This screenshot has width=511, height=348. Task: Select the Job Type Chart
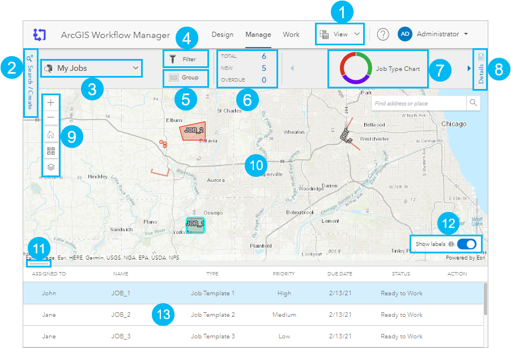click(378, 68)
